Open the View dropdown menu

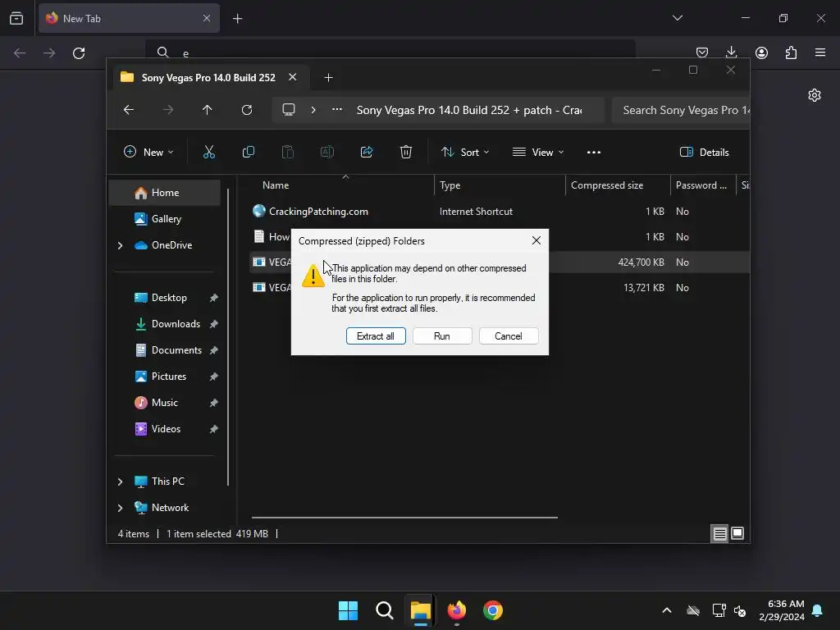(538, 152)
